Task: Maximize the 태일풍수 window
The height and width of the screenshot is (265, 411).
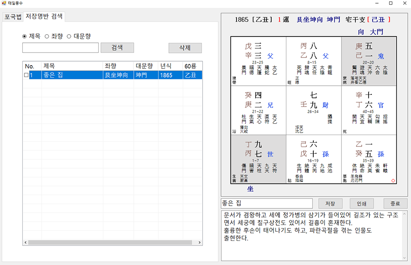Action: tap(390, 3)
